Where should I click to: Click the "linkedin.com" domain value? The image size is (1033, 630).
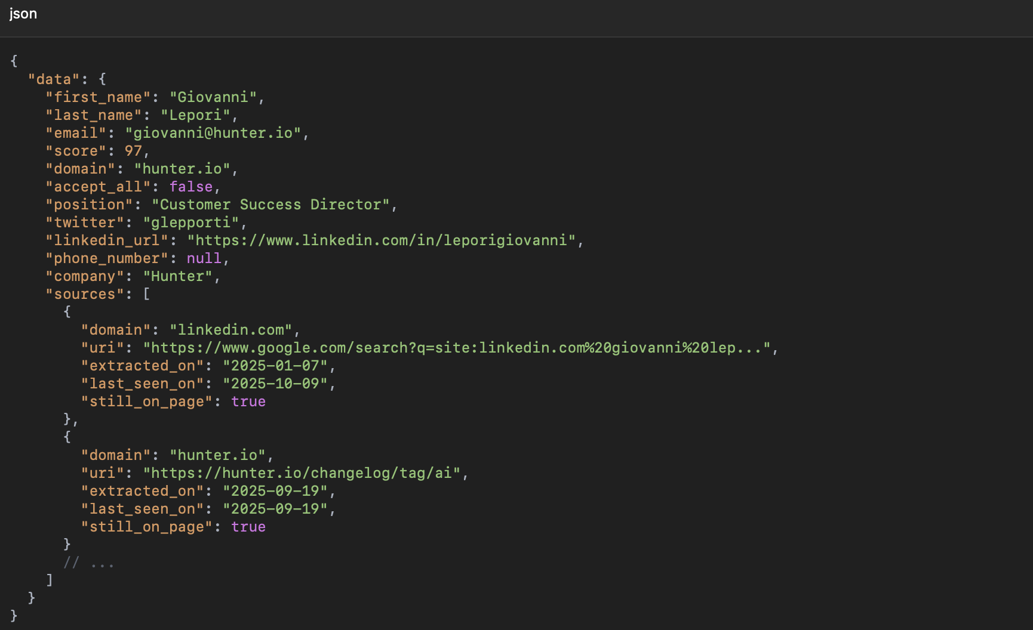tap(230, 330)
